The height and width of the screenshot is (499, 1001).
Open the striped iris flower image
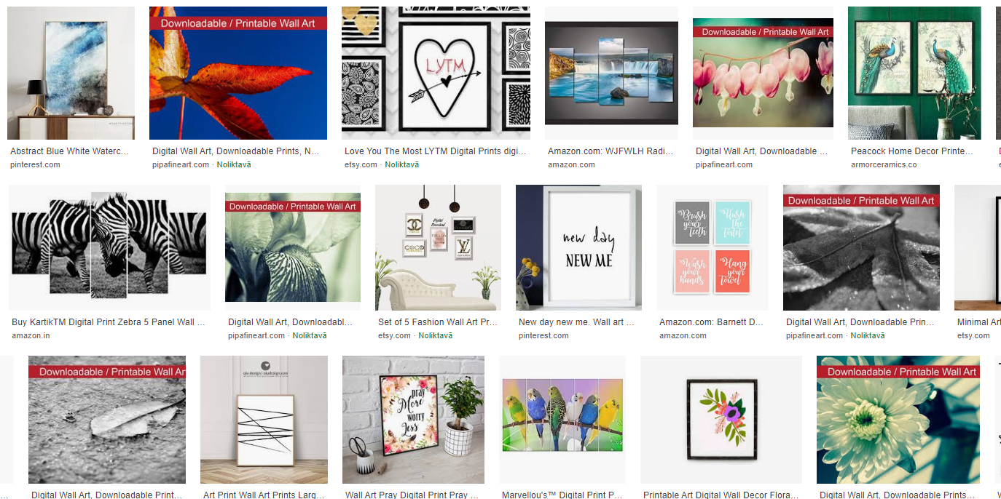coord(293,247)
